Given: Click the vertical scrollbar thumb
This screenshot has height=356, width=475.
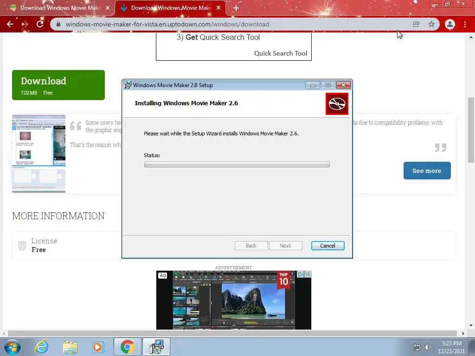Looking at the screenshot, I should 471,130.
